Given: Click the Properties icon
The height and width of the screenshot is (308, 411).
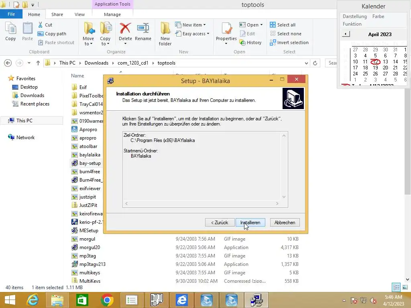Looking at the screenshot, I should (226, 29).
